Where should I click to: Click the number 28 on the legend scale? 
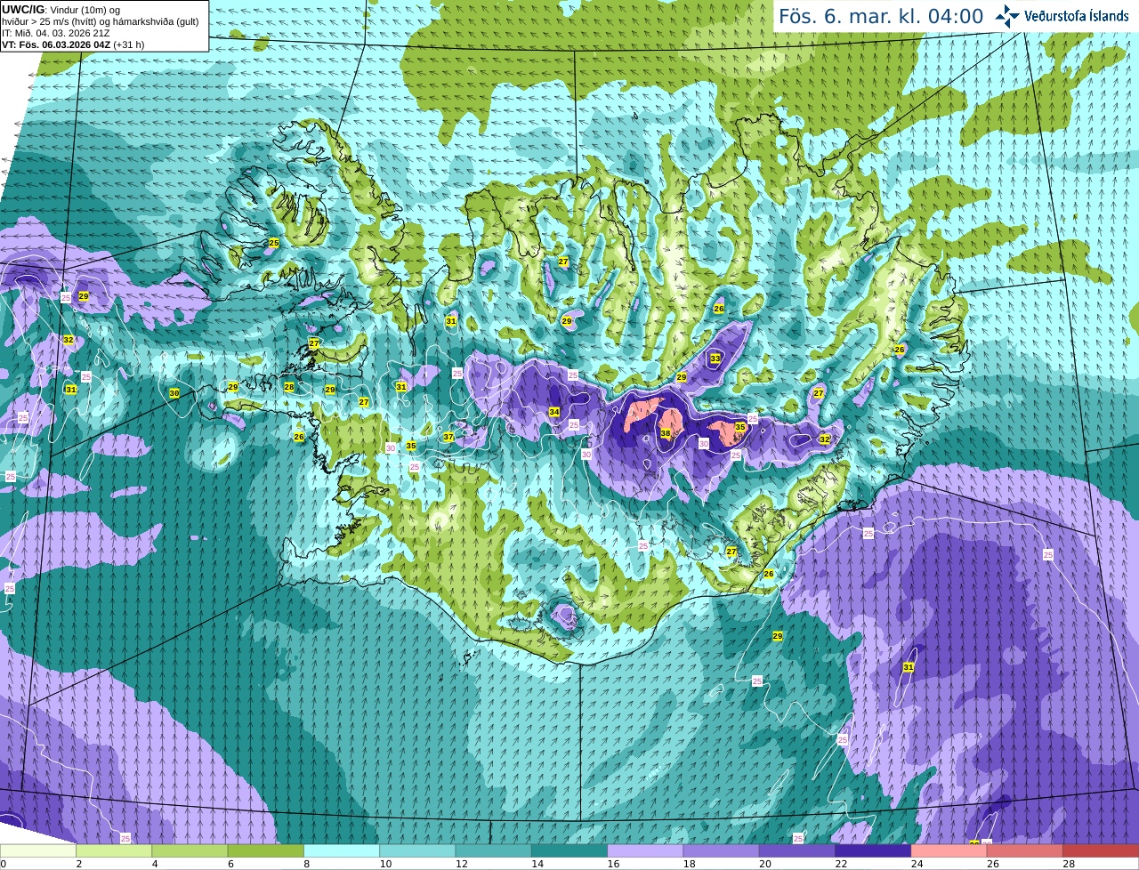tap(1068, 864)
